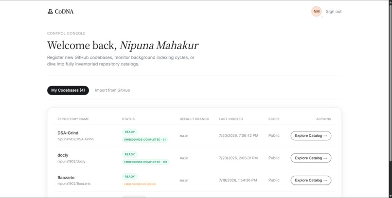392x198 pixels.
Task: Click the Status column header
Action: click(128, 119)
